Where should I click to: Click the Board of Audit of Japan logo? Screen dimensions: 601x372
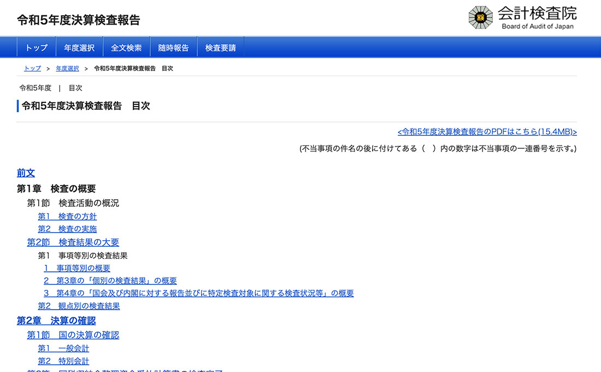pyautogui.click(x=522, y=18)
